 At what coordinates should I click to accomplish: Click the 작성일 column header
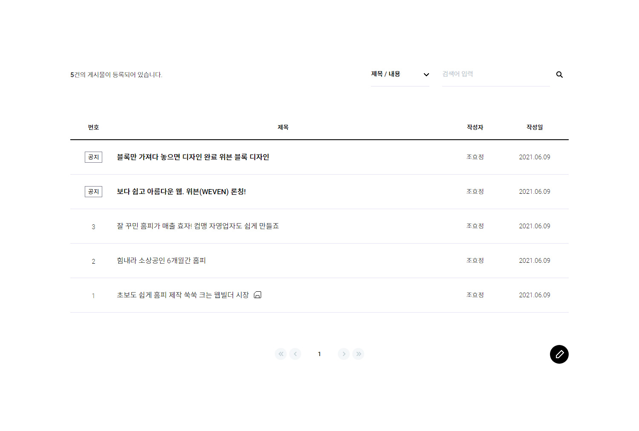click(x=535, y=127)
